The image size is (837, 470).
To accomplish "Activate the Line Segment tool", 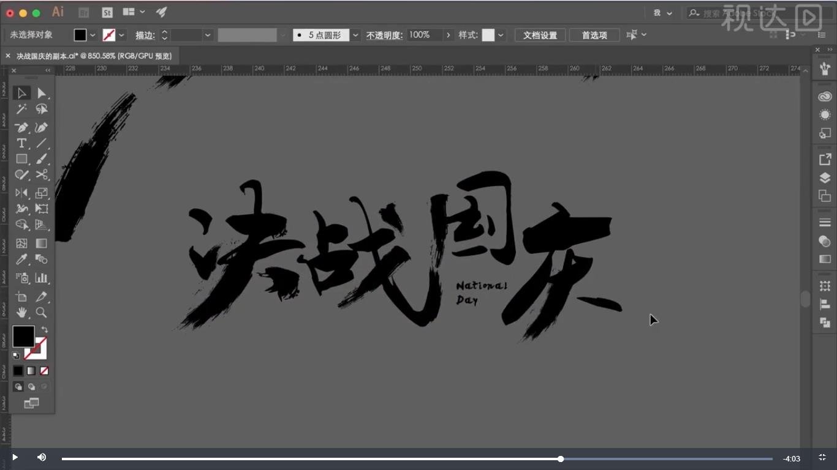I will point(41,143).
